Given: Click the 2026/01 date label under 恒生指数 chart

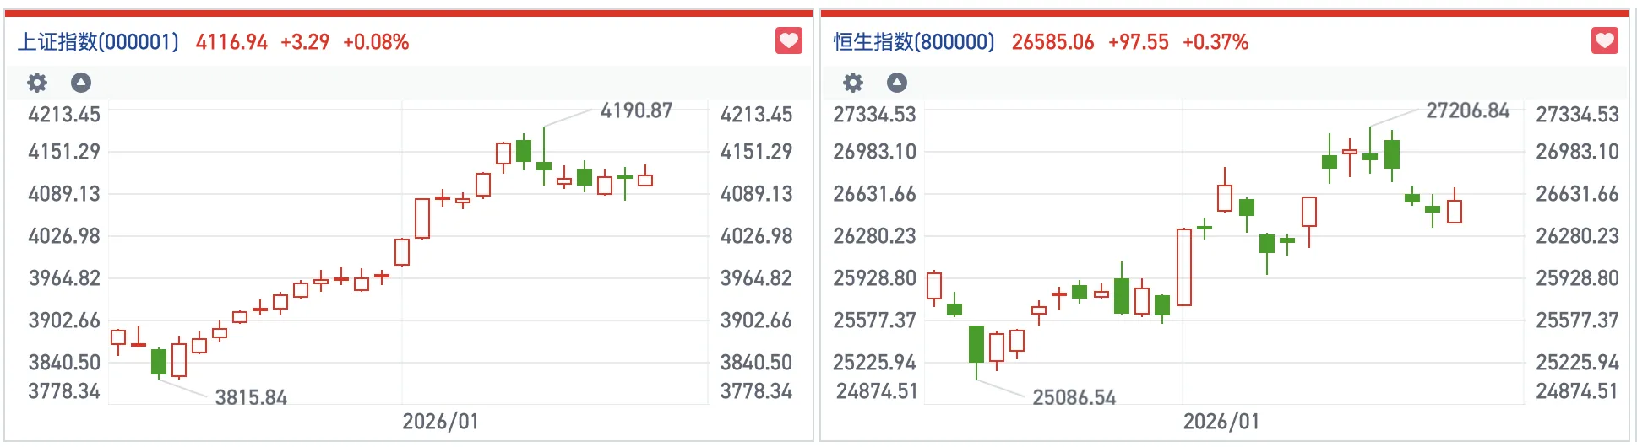Looking at the screenshot, I should point(1221,422).
